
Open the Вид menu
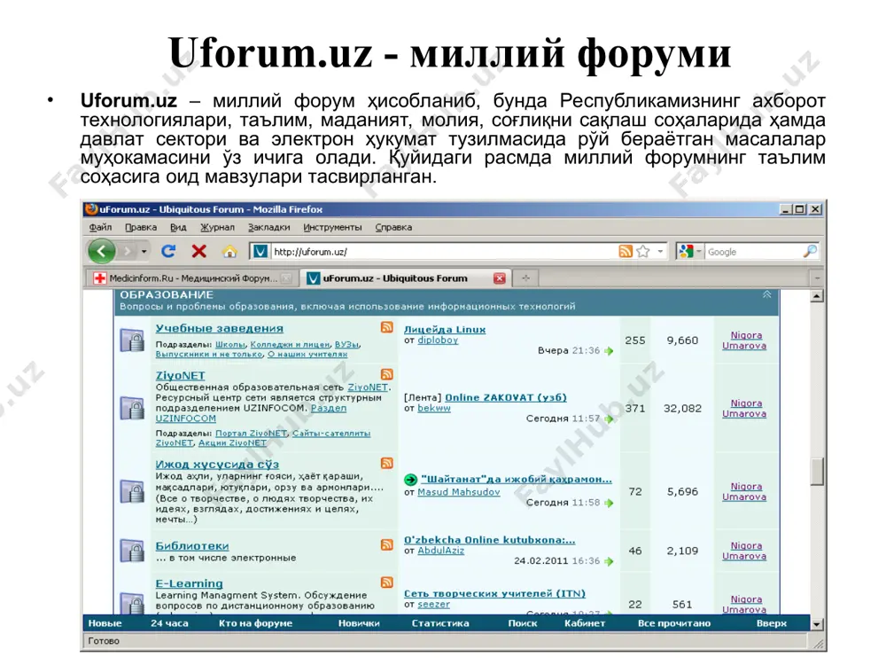click(178, 227)
